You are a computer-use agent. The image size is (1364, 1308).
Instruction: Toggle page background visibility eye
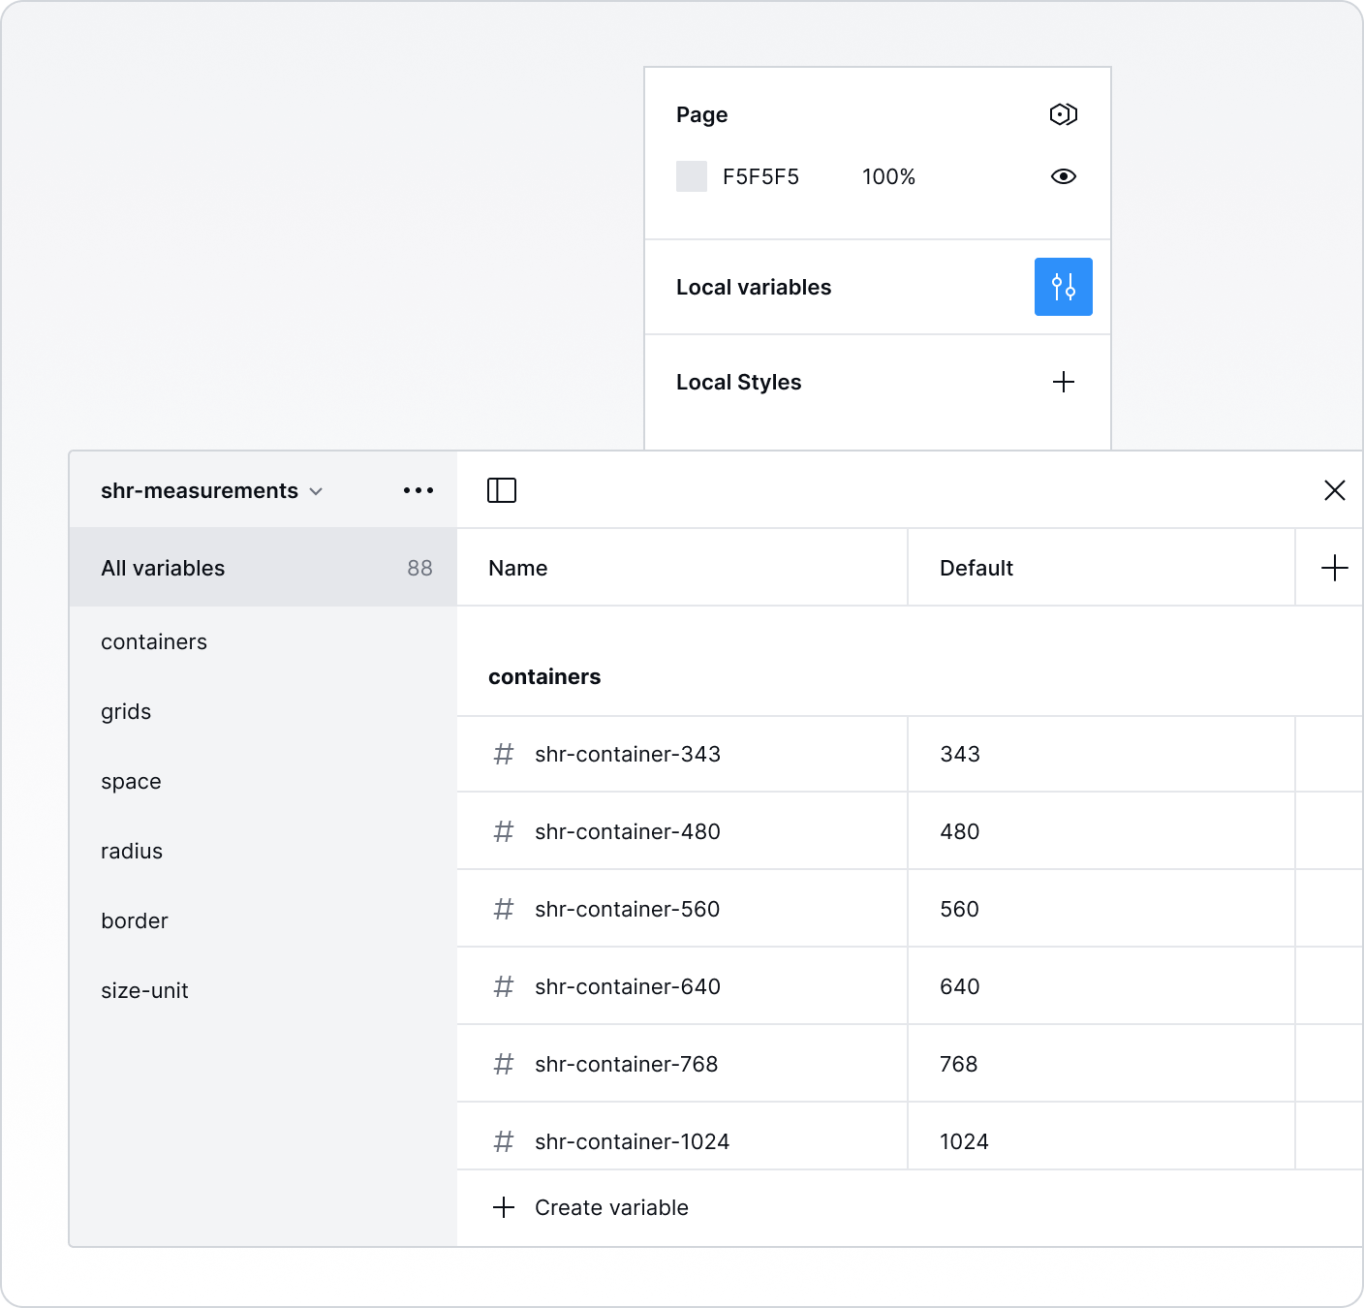point(1063,176)
